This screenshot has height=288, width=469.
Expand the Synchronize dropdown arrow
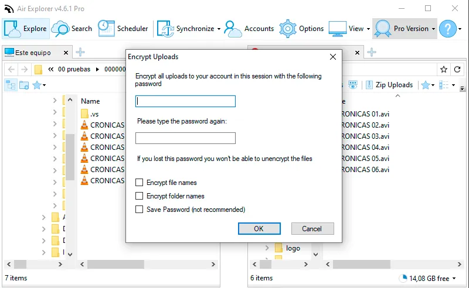point(219,29)
